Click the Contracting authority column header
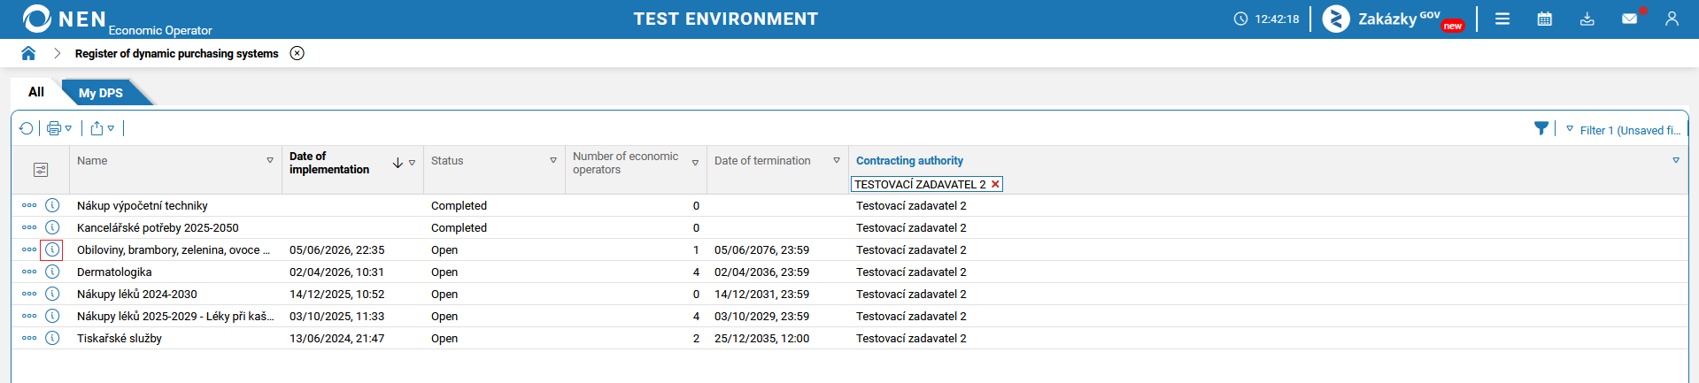1699x383 pixels. (x=909, y=160)
